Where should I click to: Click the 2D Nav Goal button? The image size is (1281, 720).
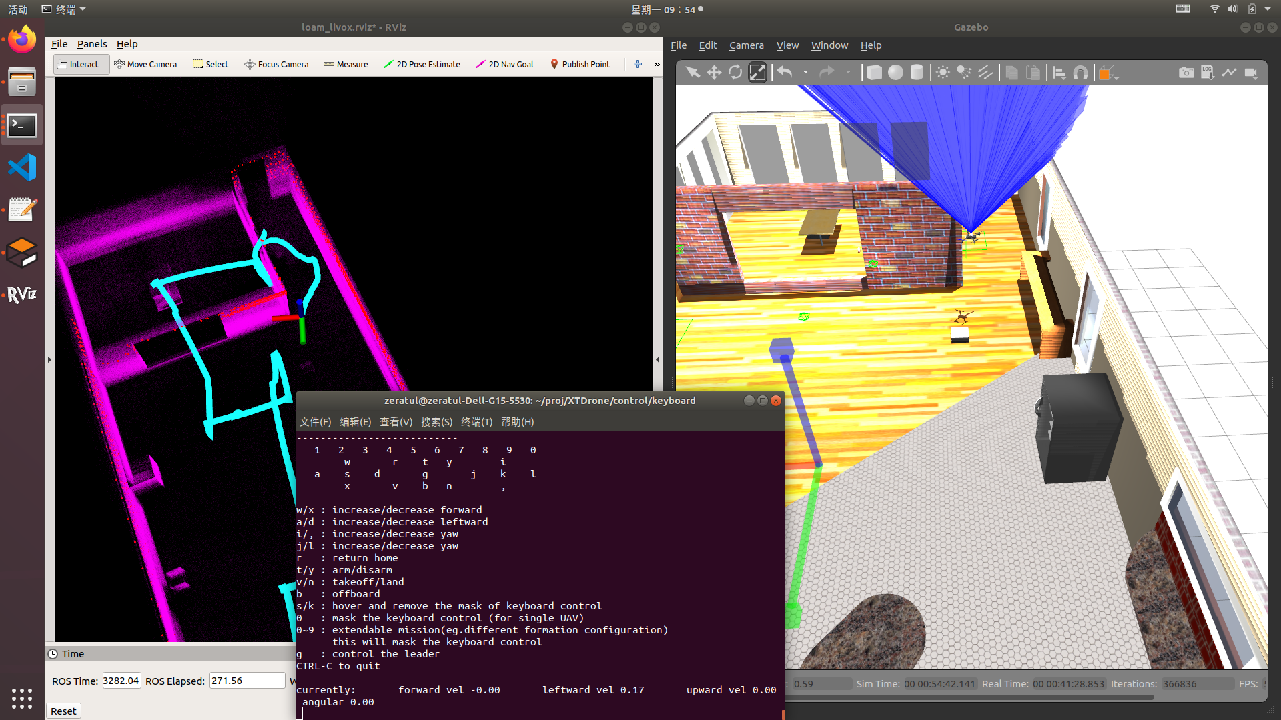tap(504, 64)
